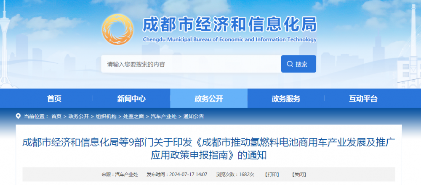
Task: Open 组织机构 breadcrumb link
Action: (x=106, y=117)
